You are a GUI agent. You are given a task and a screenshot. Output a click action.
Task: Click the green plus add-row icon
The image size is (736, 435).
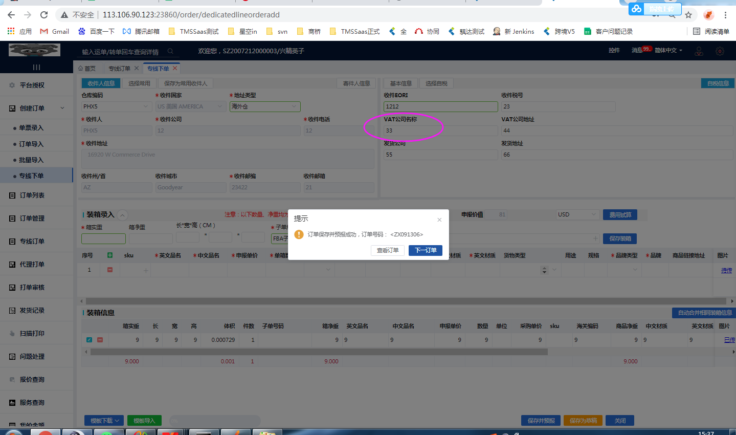tap(110, 255)
